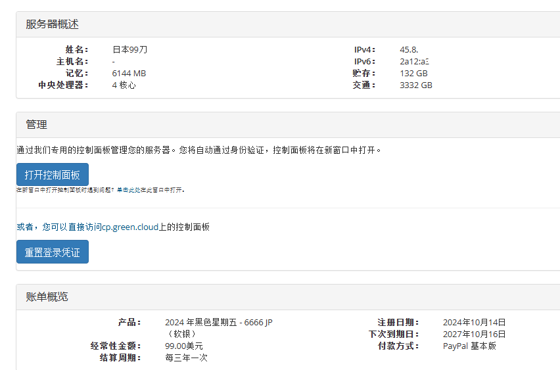
Task: Click the recurring amount 99.00美元
Action: (x=184, y=346)
